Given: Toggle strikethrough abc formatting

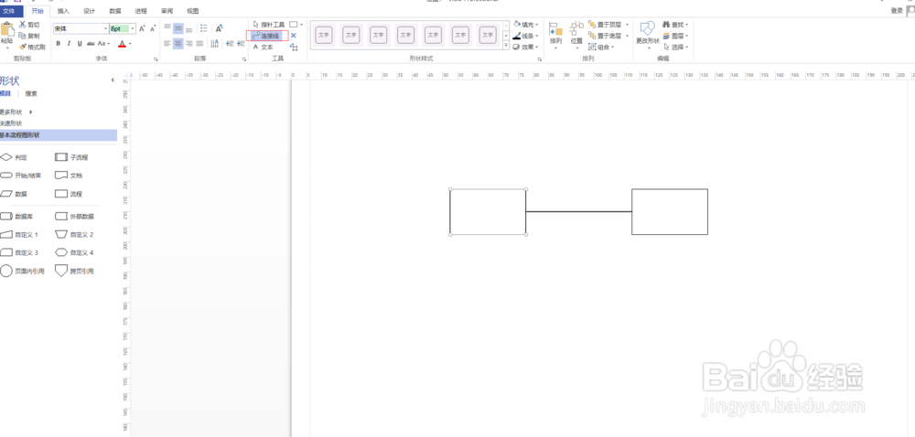Looking at the screenshot, I should (91, 44).
